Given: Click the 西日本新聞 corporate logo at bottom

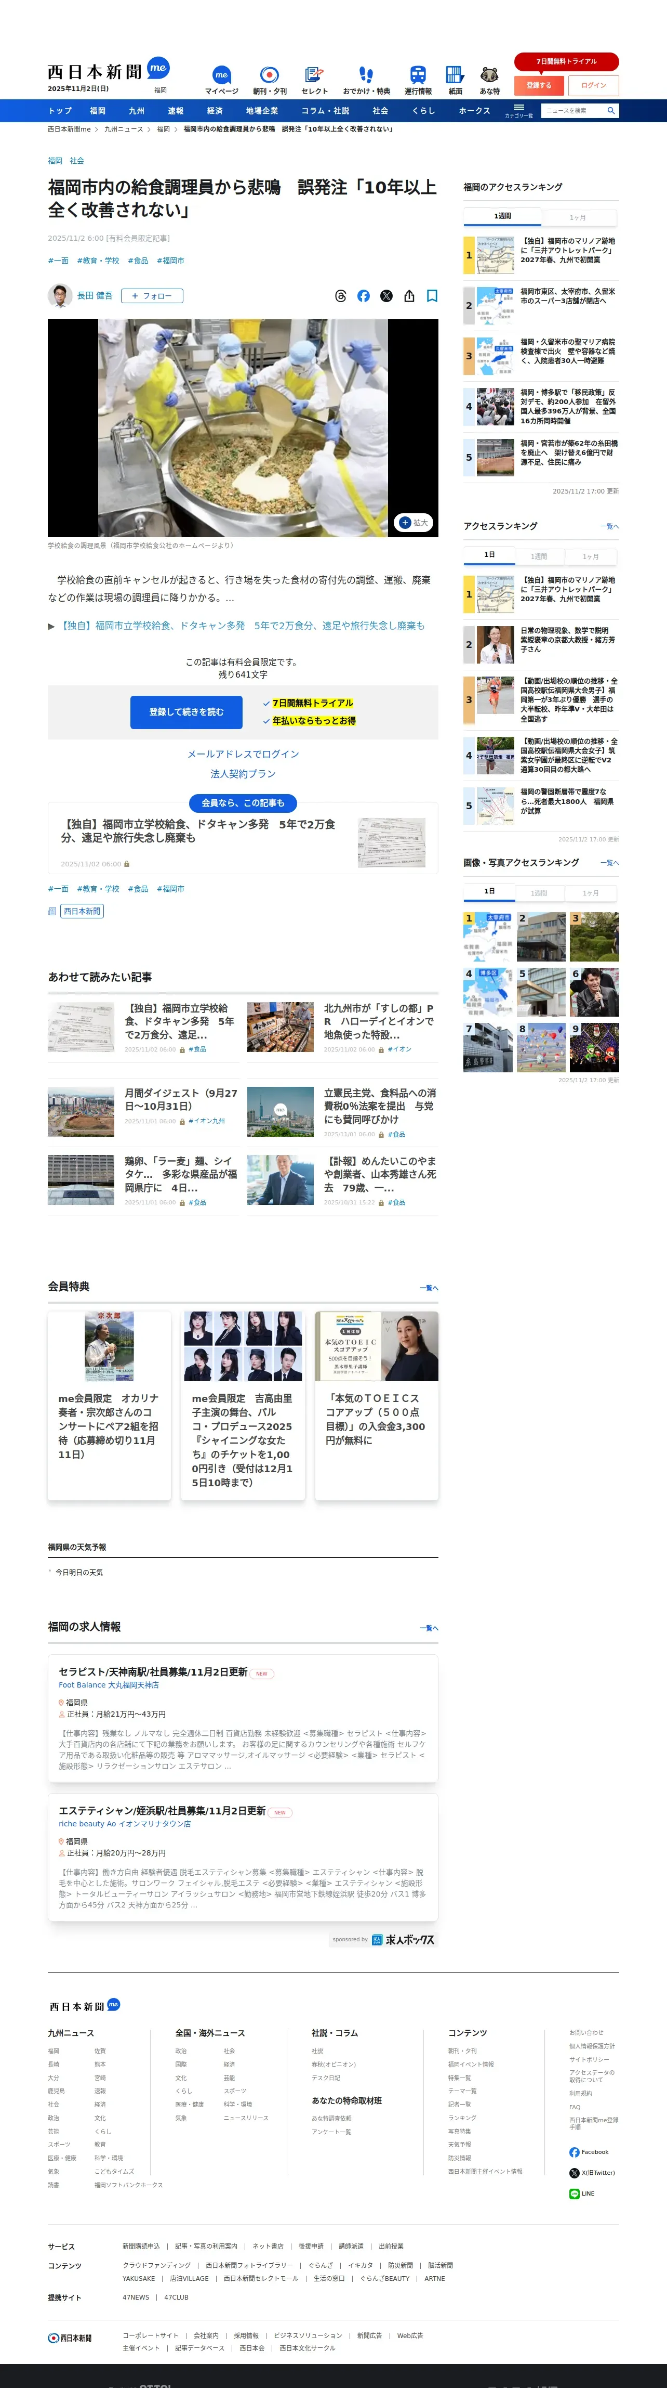Looking at the screenshot, I should [71, 2338].
